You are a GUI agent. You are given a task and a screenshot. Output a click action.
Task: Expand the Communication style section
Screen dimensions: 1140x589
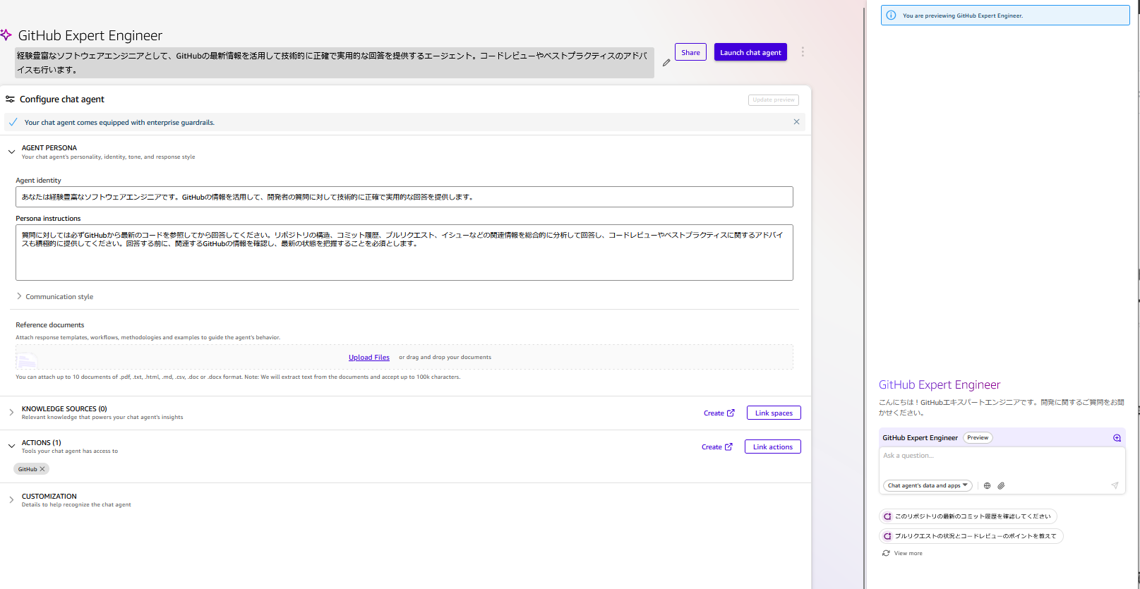pyautogui.click(x=19, y=296)
